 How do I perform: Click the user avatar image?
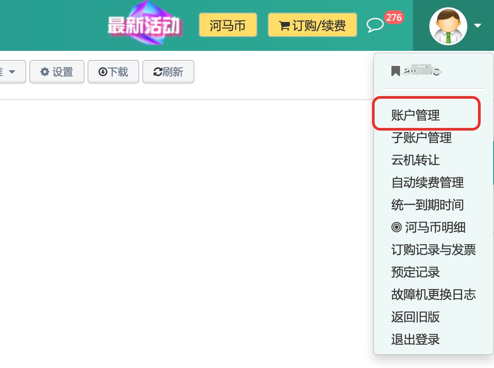pos(448,26)
